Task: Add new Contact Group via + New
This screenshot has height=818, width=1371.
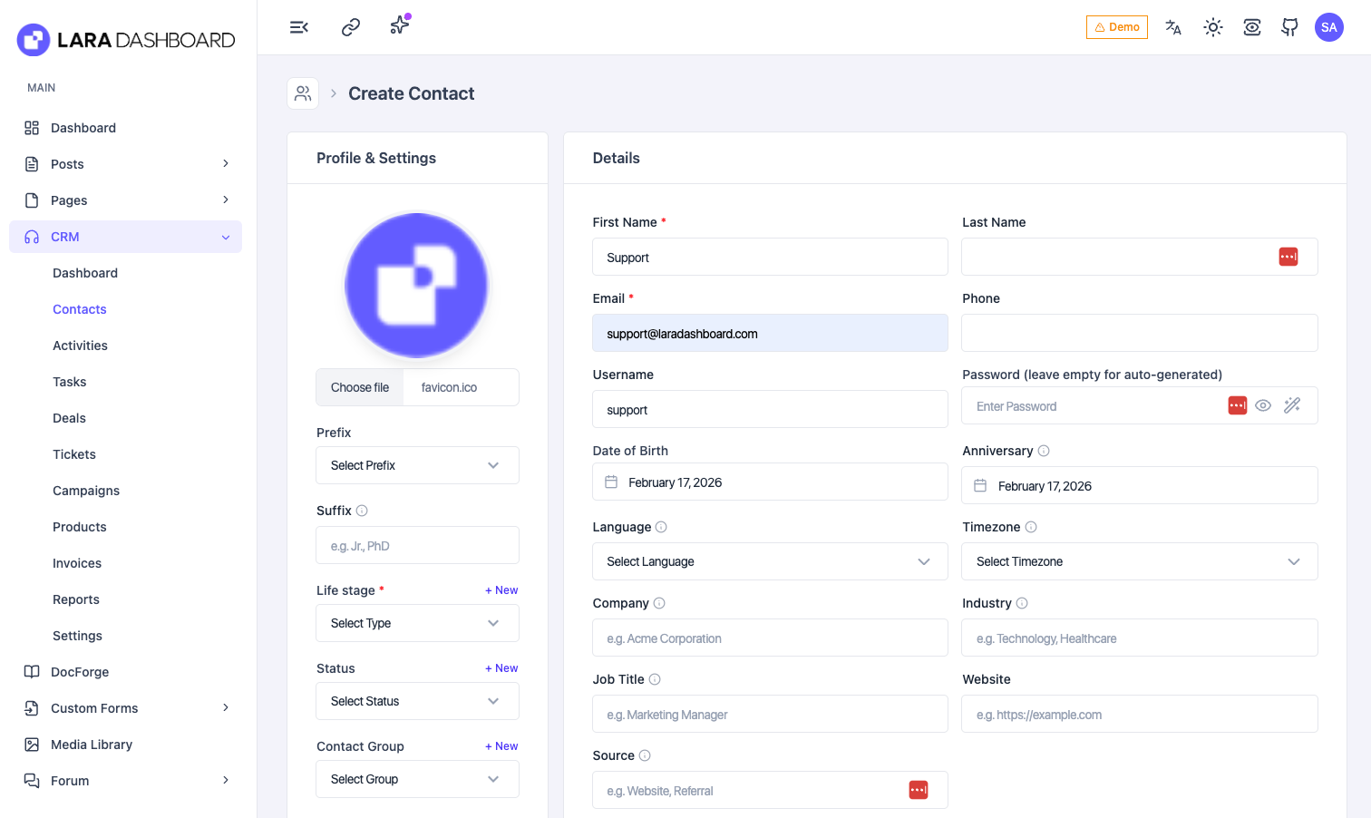Action: [x=501, y=746]
